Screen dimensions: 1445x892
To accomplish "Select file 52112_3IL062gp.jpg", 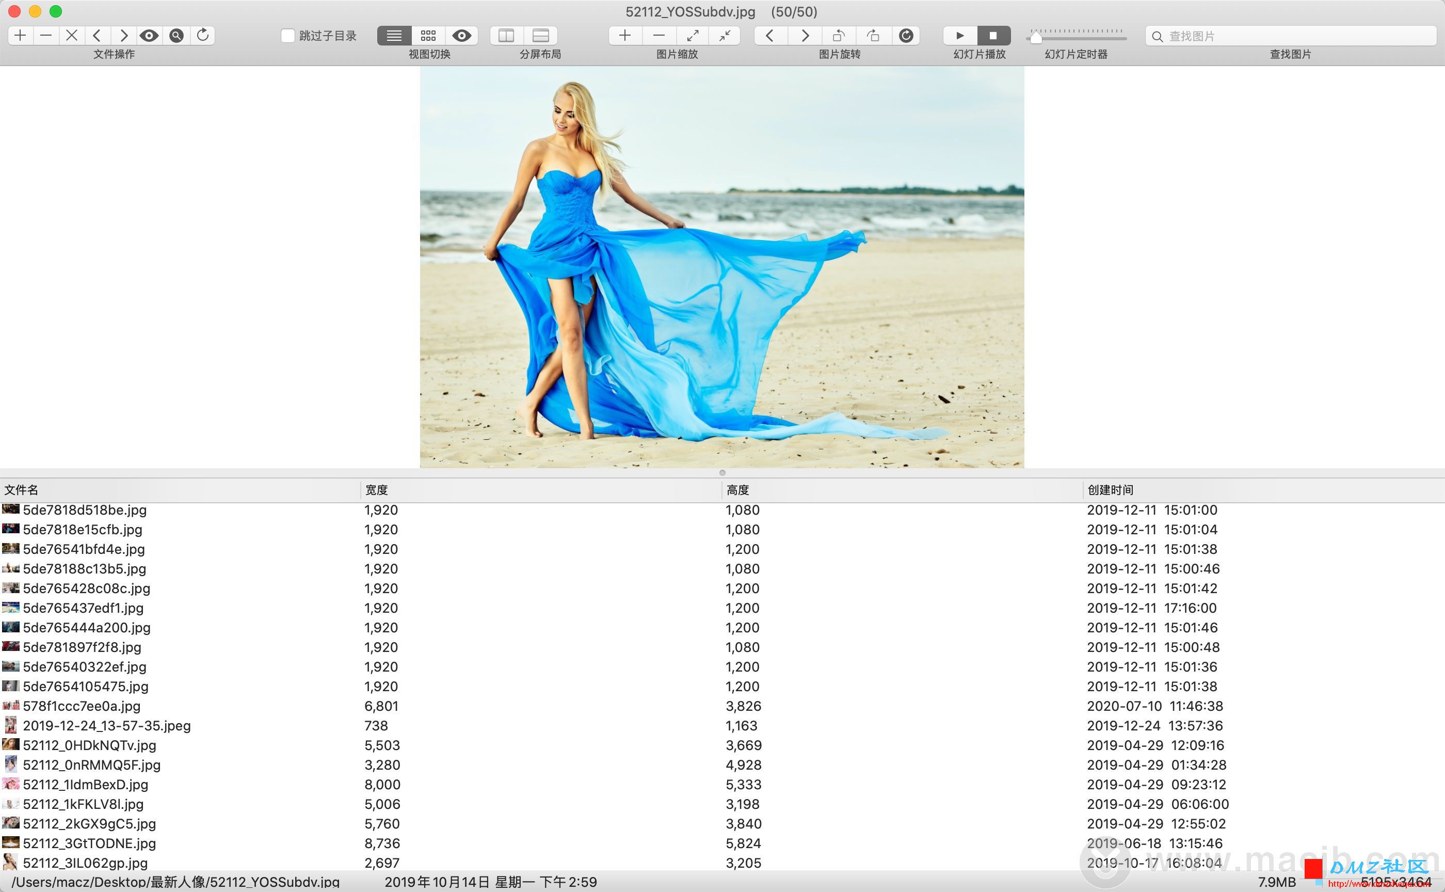I will tap(86, 863).
